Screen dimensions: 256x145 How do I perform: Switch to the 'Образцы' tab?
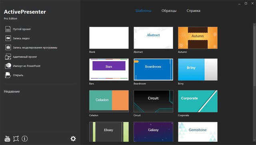point(169,11)
